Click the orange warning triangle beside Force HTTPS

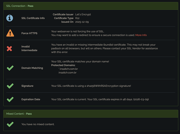(10, 33)
